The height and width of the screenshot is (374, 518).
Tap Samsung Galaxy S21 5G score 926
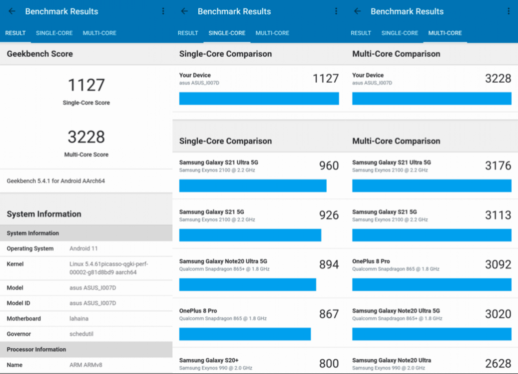coord(329,215)
